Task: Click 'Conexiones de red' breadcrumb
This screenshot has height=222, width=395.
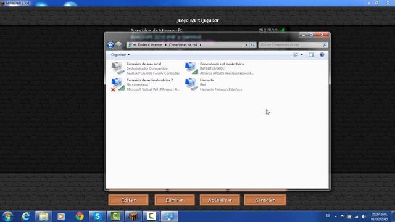Action: coord(183,45)
